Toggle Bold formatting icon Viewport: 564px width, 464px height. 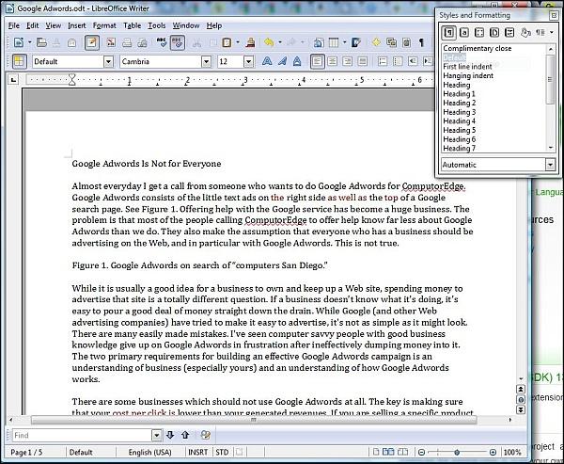click(x=267, y=61)
